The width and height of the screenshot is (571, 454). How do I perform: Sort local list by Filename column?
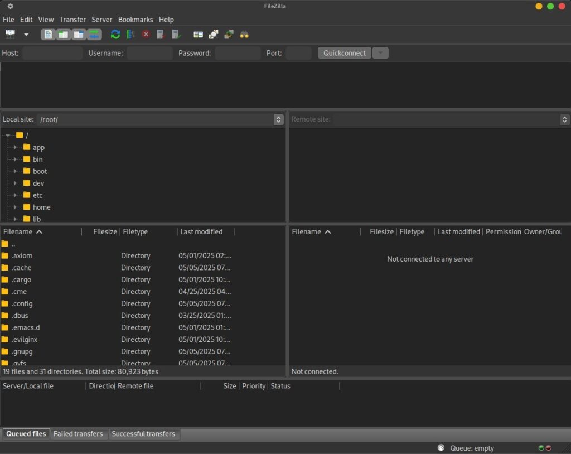tap(41, 231)
